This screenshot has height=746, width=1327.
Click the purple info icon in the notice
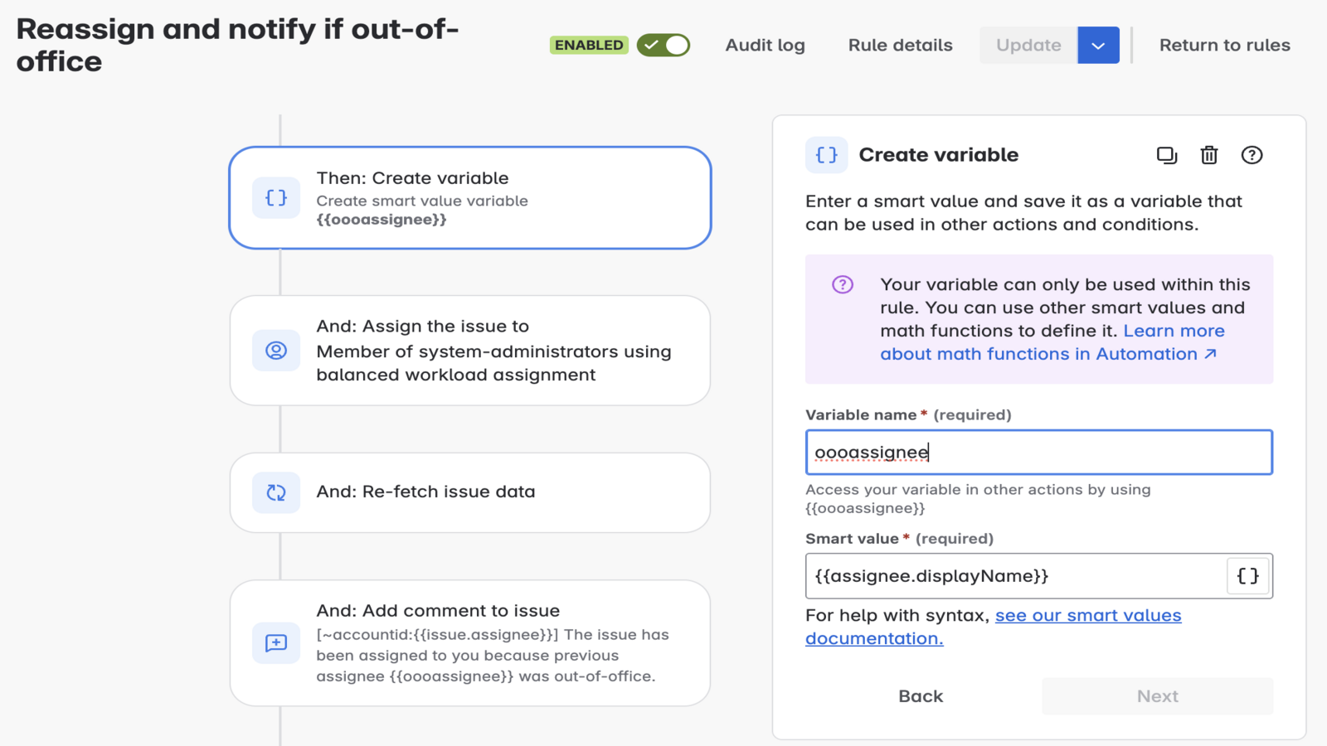coord(842,285)
